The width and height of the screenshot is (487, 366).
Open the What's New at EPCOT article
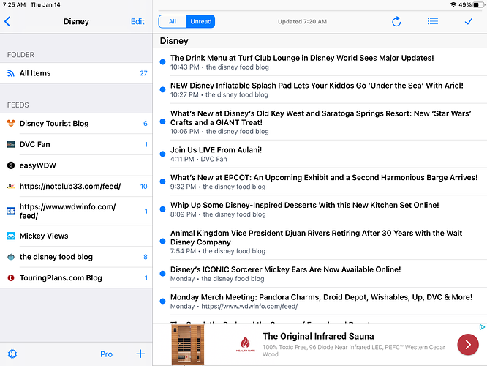point(320,182)
